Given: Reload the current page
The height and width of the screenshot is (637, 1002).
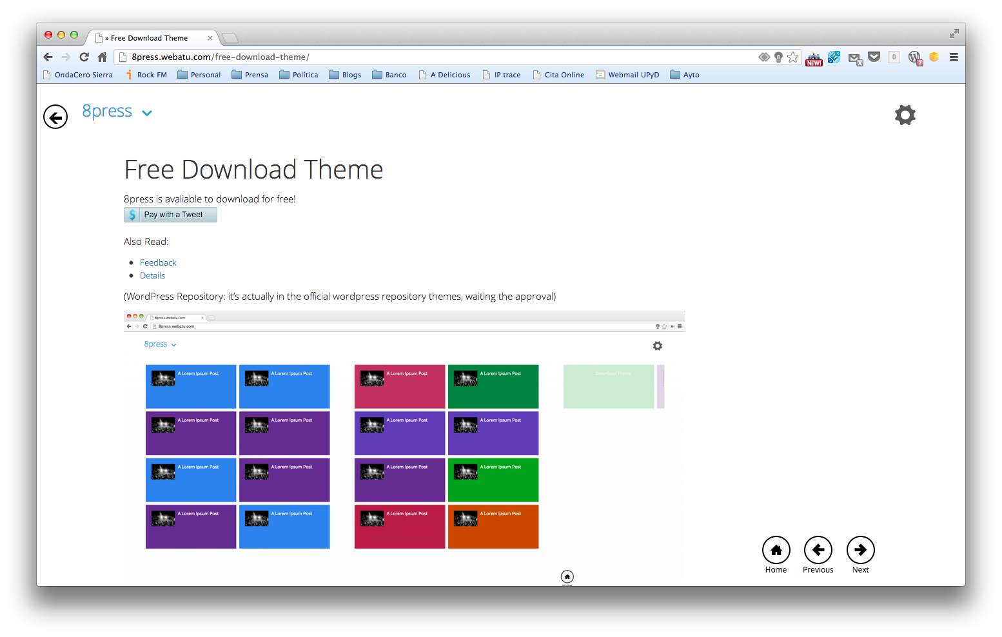Looking at the screenshot, I should [x=84, y=57].
